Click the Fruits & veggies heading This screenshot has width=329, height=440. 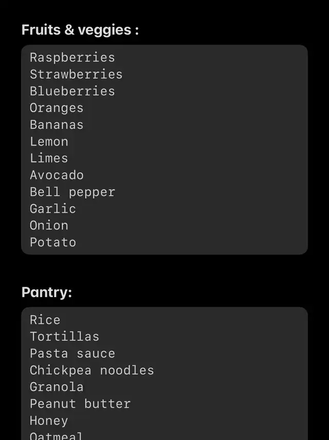click(80, 30)
